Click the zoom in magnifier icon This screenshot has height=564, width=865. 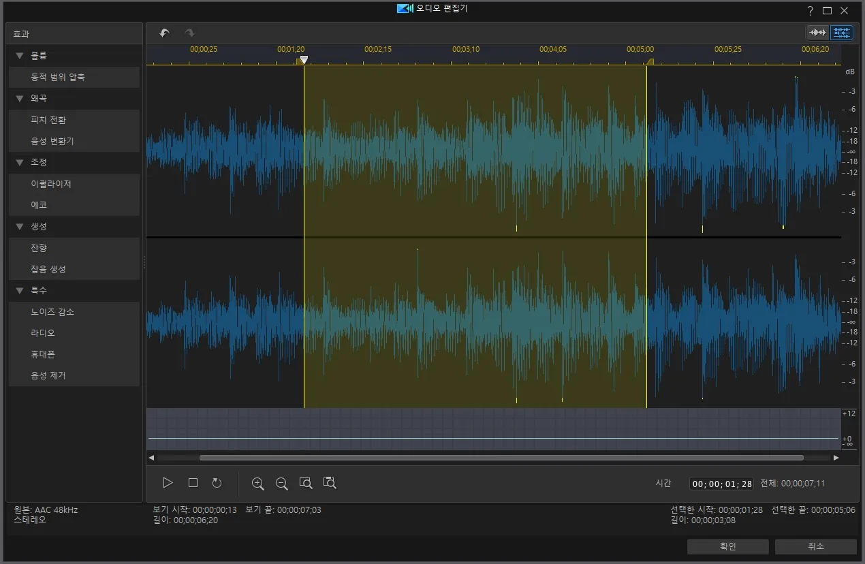[x=257, y=483]
